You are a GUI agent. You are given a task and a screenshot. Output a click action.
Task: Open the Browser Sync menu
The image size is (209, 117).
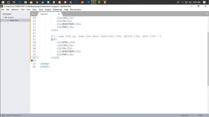tap(75, 9)
